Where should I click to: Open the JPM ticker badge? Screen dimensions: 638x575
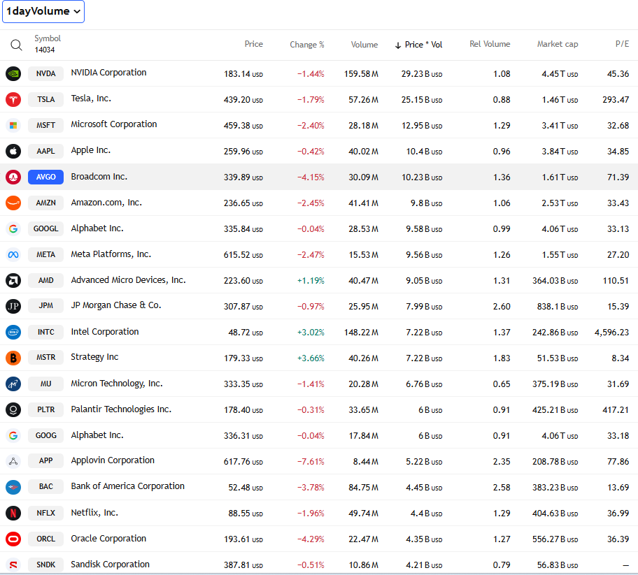point(46,305)
